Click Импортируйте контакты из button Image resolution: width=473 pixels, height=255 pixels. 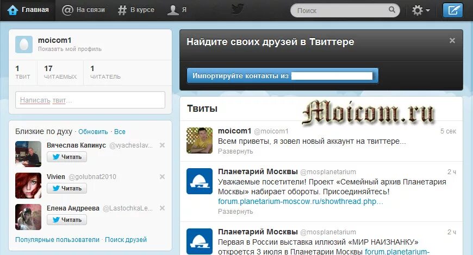tap(282, 75)
